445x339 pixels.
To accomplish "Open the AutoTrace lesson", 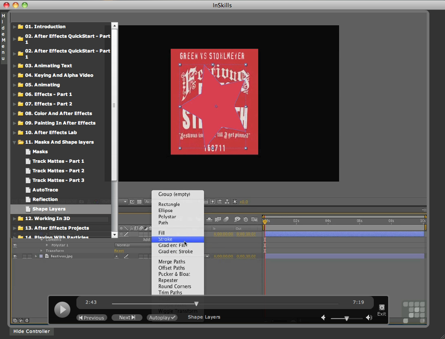I will tap(45, 190).
